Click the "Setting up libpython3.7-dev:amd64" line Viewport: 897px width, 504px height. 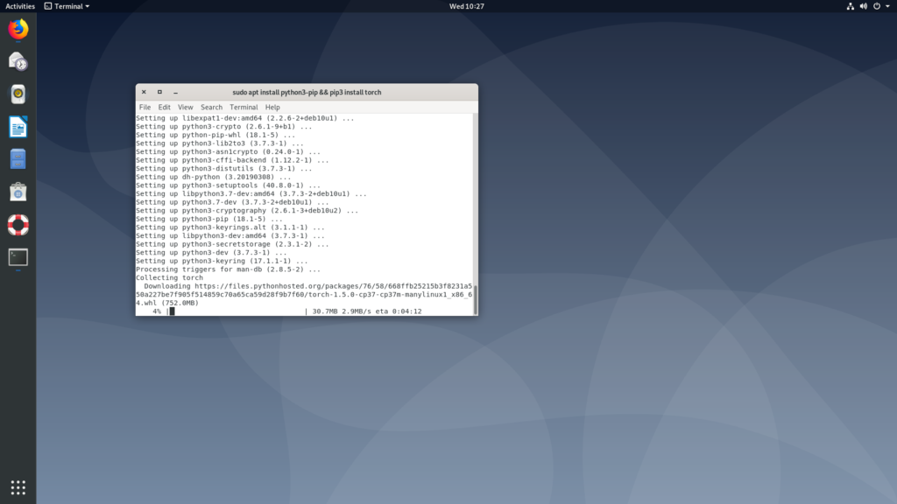(x=251, y=193)
